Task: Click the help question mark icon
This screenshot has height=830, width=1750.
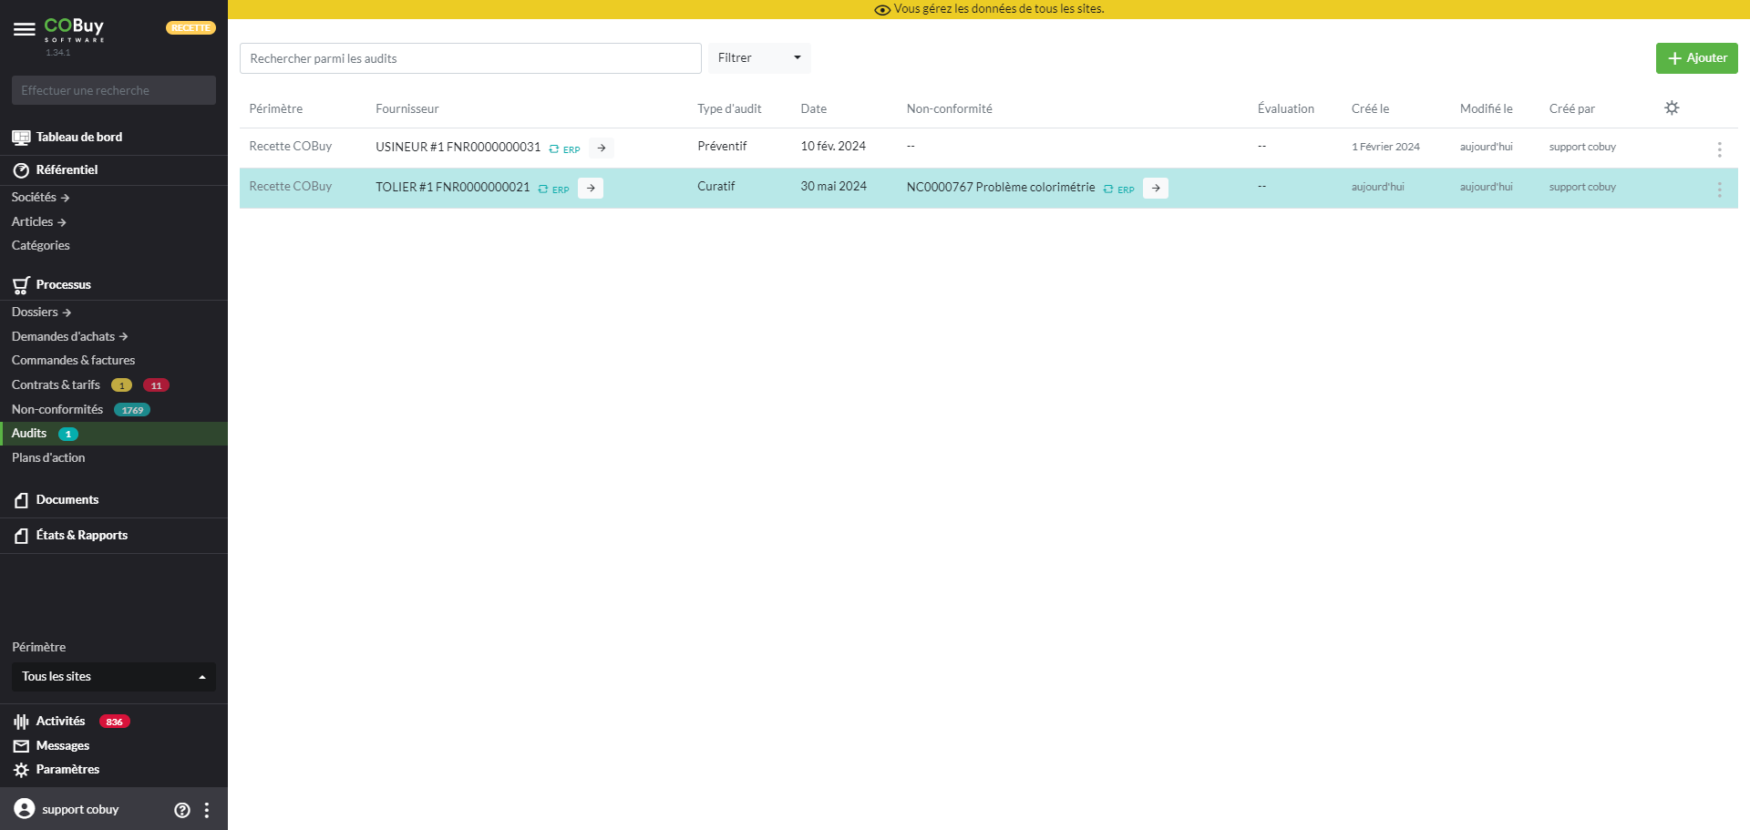Action: tap(182, 810)
